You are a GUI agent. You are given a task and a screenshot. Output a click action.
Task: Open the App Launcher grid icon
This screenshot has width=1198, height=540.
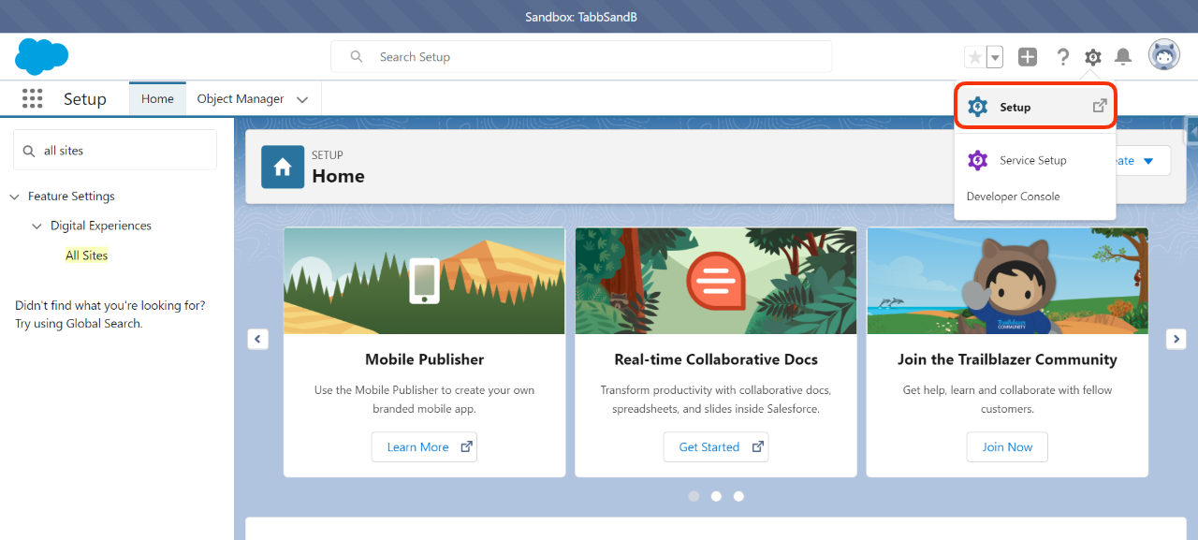click(x=33, y=98)
